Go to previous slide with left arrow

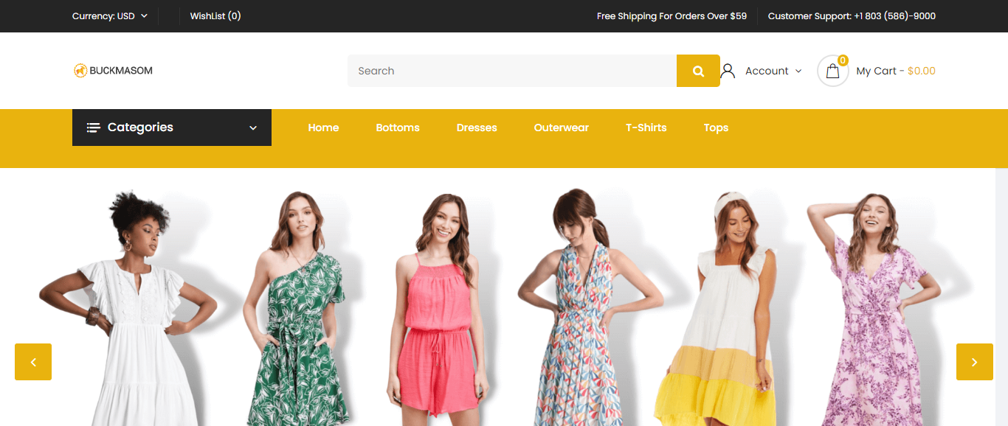pyautogui.click(x=33, y=362)
